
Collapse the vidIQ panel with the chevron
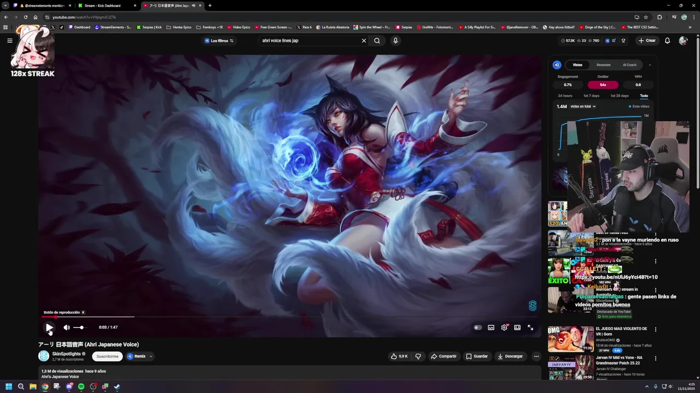pos(650,65)
